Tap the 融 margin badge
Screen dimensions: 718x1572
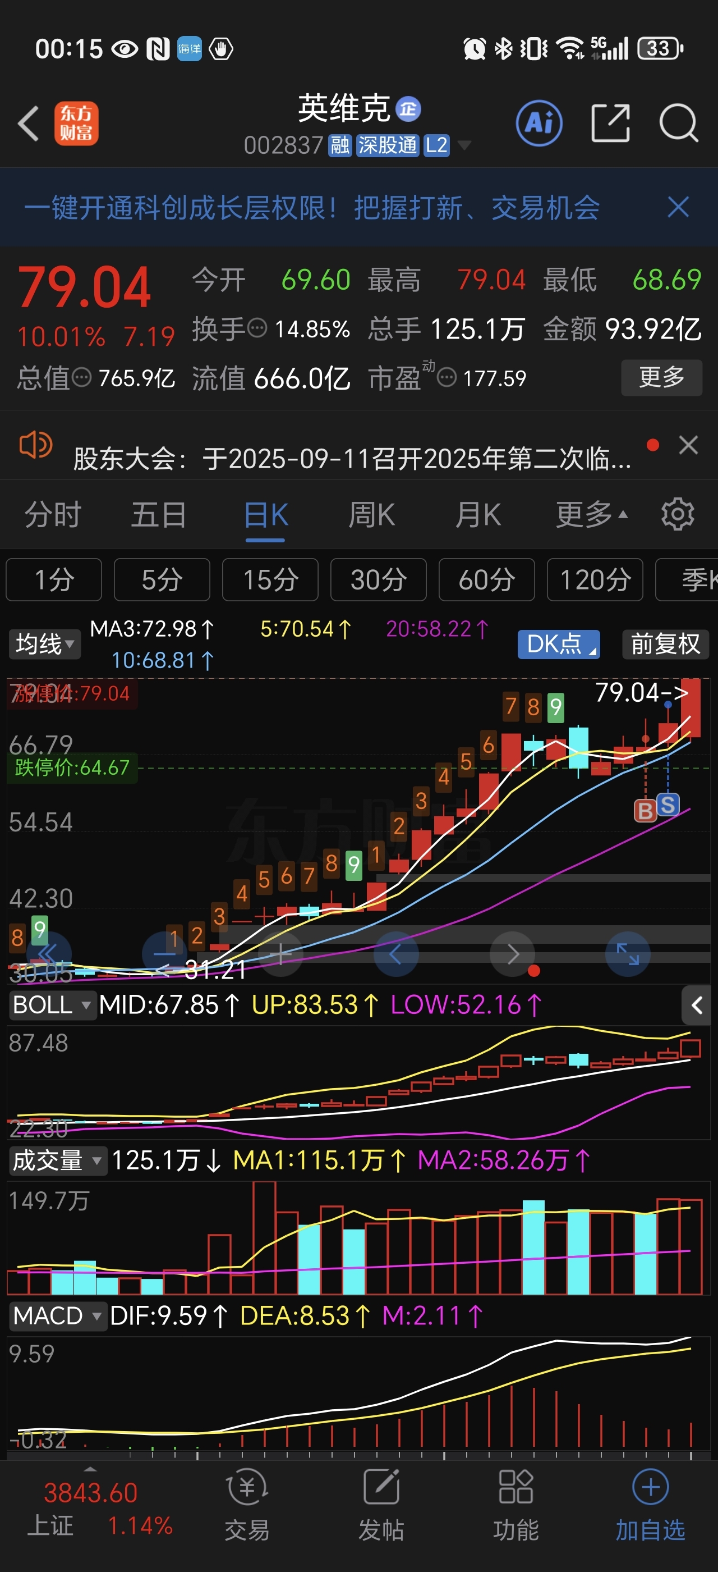tap(340, 145)
